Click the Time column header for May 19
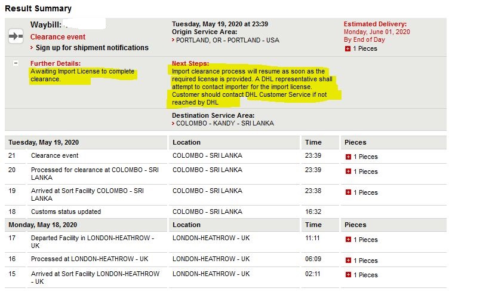Screen dimensions: 489x291 tap(313, 142)
